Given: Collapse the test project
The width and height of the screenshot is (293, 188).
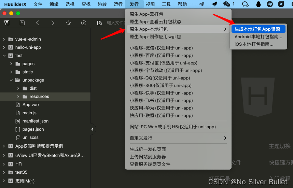Looking at the screenshot, I should (x=4, y=56).
